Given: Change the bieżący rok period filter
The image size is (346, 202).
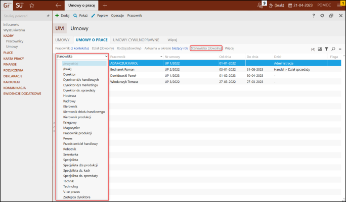Looking at the screenshot, I should tap(180, 48).
